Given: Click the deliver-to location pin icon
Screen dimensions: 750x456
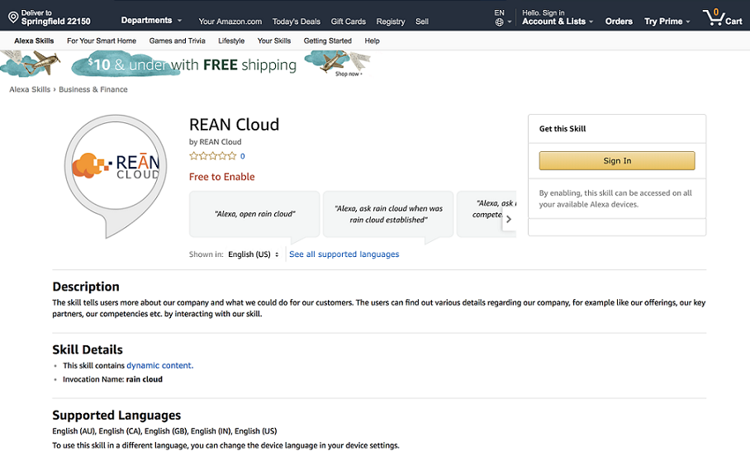Looking at the screenshot, I should point(13,17).
